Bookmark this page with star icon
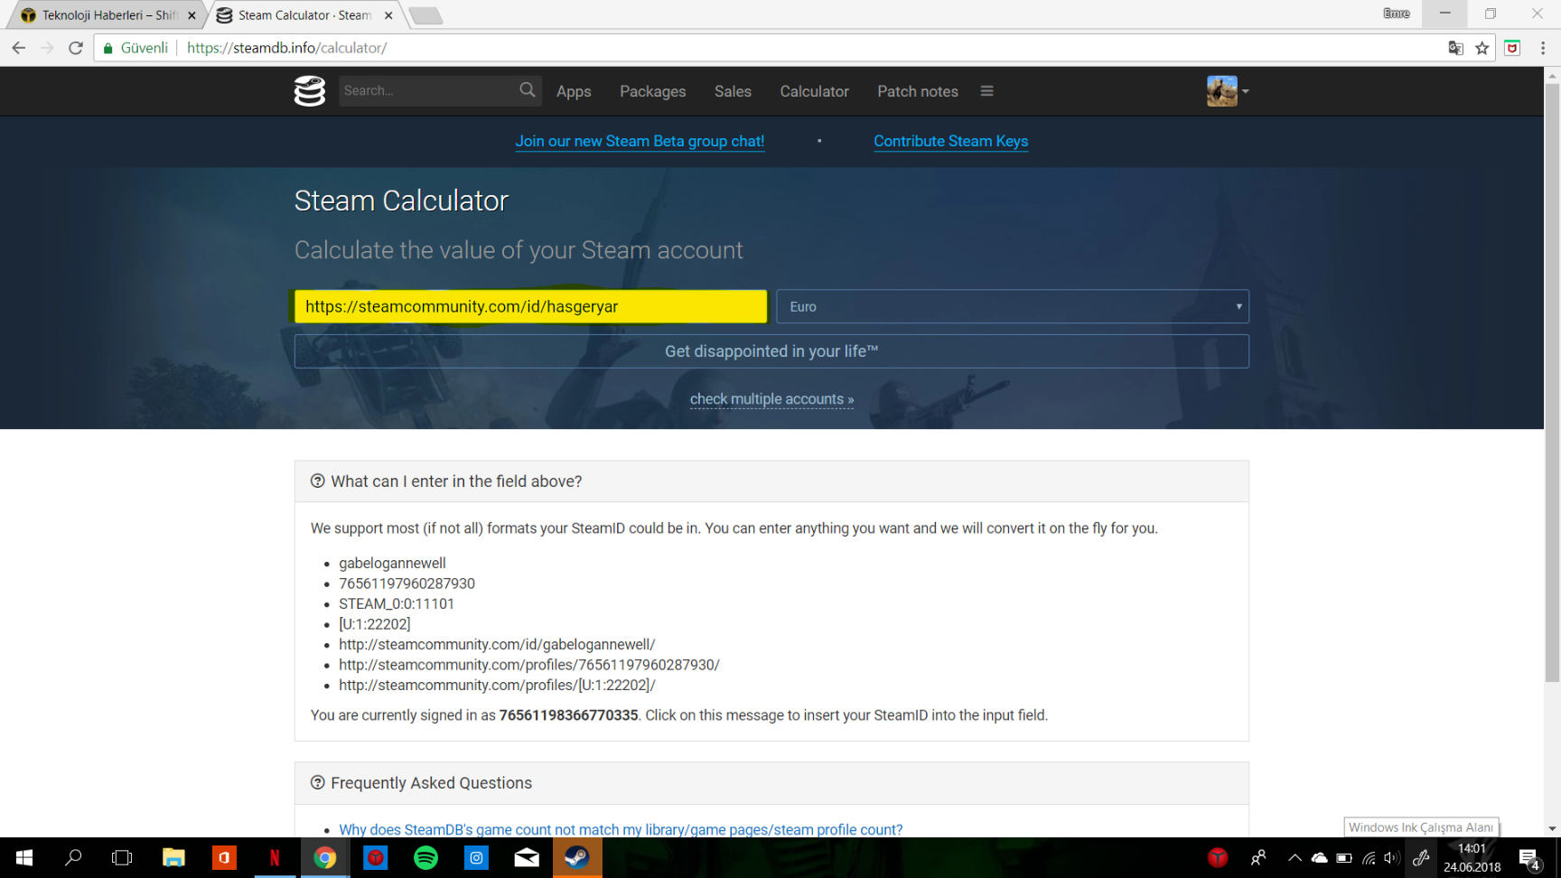 (x=1482, y=48)
